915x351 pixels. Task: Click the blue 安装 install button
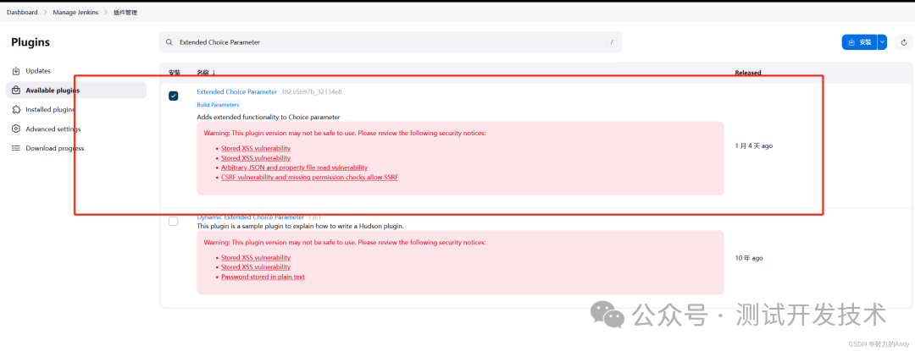860,42
